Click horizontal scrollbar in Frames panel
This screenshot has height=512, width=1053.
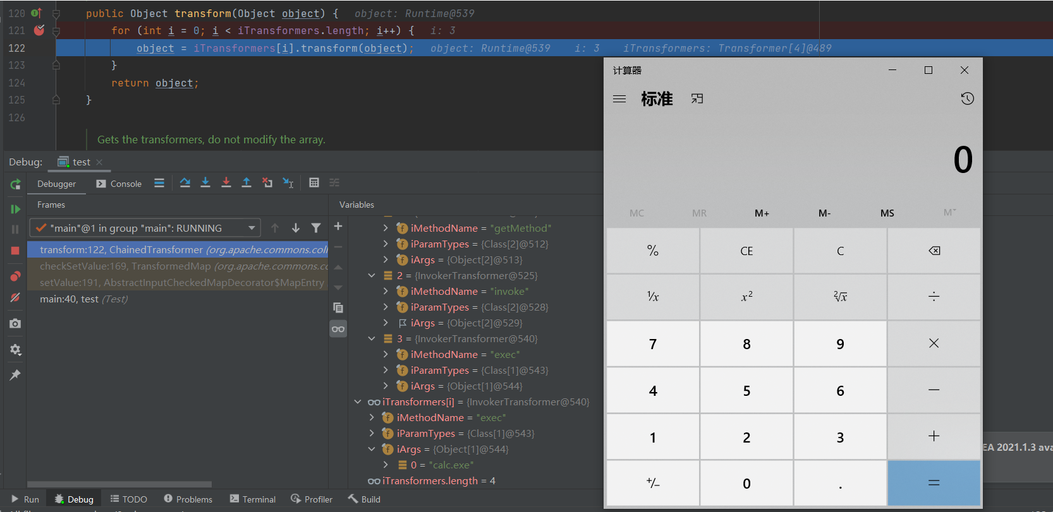pyautogui.click(x=119, y=484)
